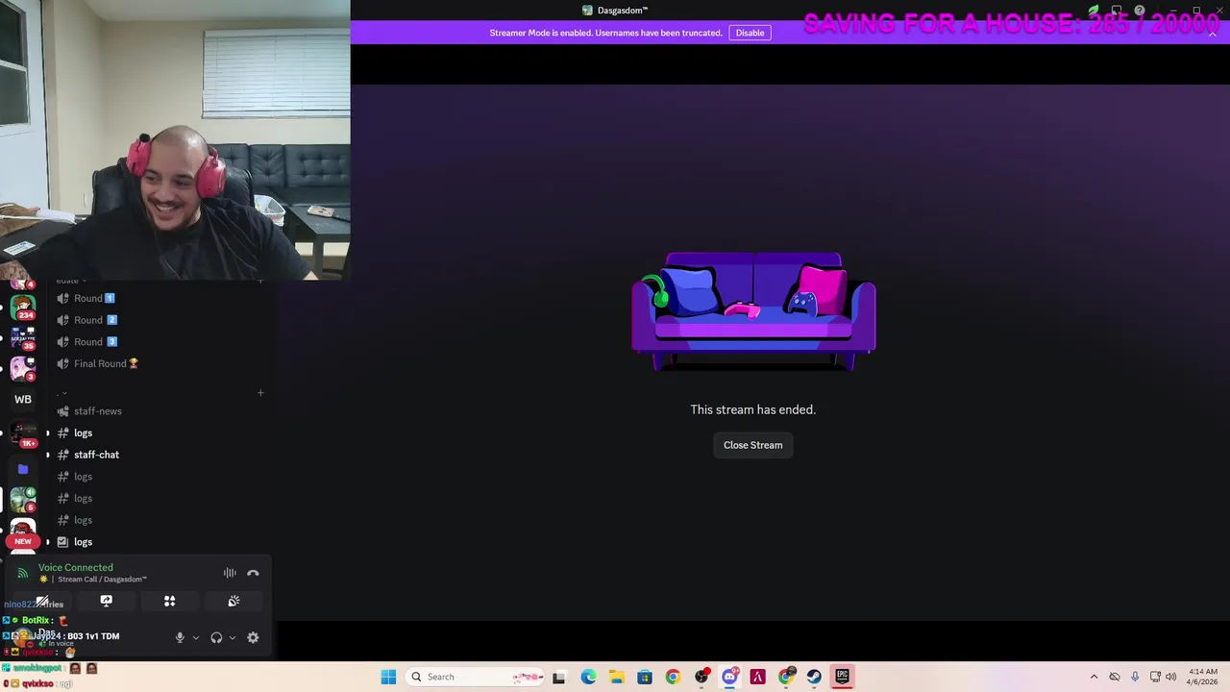Open Discord user settings gear

253,637
